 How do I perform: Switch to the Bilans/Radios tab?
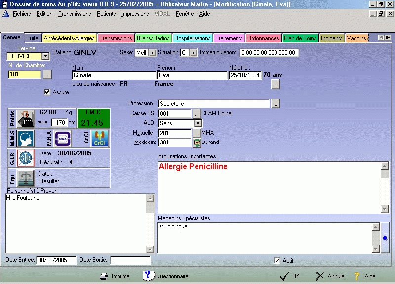[153, 38]
